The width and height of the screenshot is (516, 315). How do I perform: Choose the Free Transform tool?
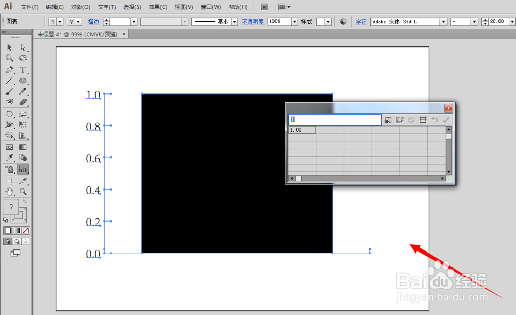click(x=23, y=124)
